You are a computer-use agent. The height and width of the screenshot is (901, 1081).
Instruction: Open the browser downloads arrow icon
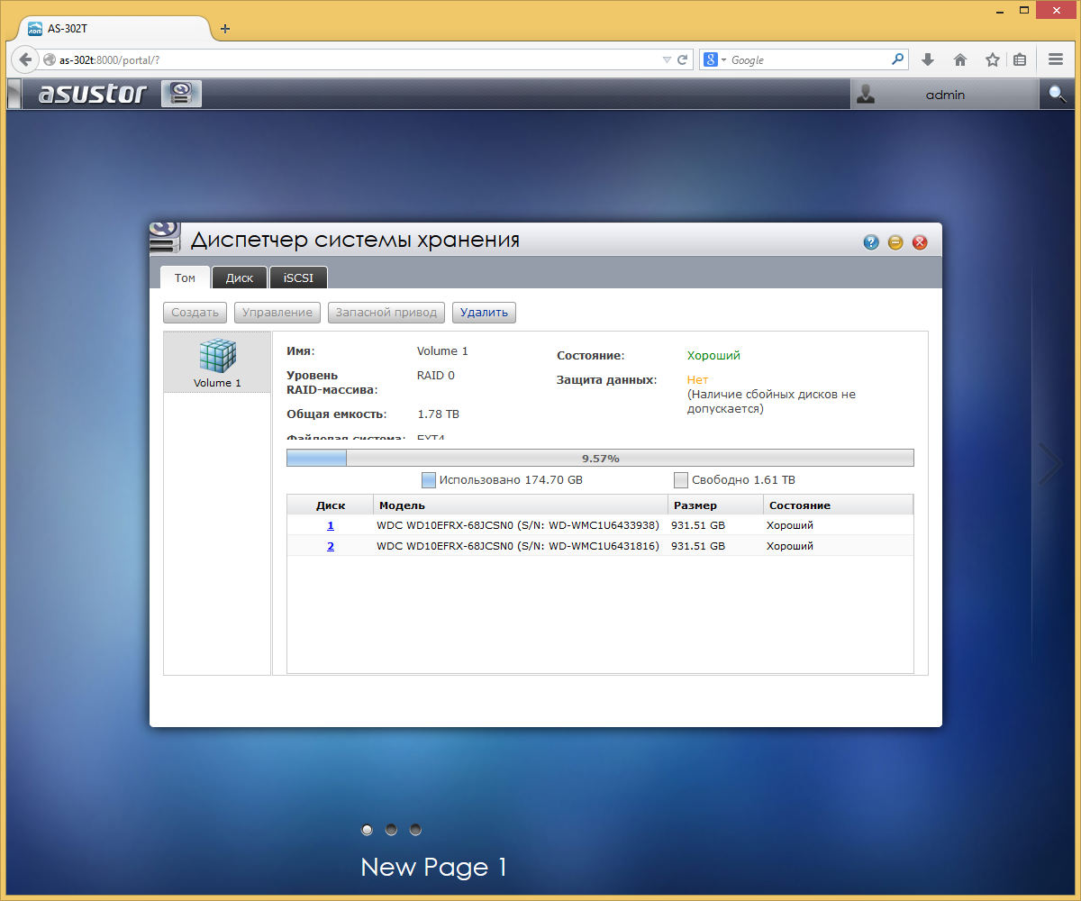click(x=928, y=59)
